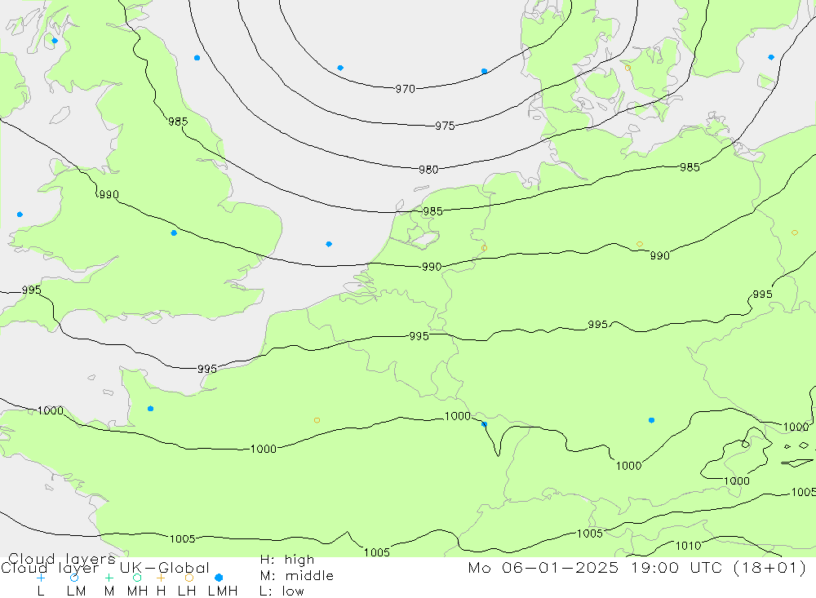Screen dimensions: 816x598
Task: Select the orange LH marker over Denmark's islands
Action: point(628,68)
